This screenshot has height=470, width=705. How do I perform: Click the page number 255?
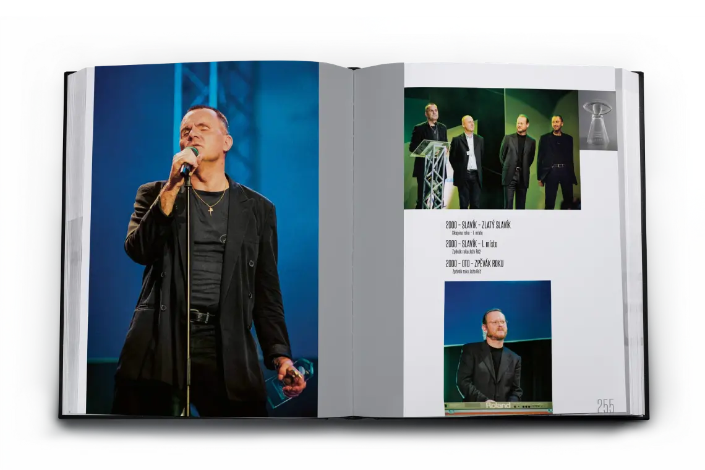(605, 406)
